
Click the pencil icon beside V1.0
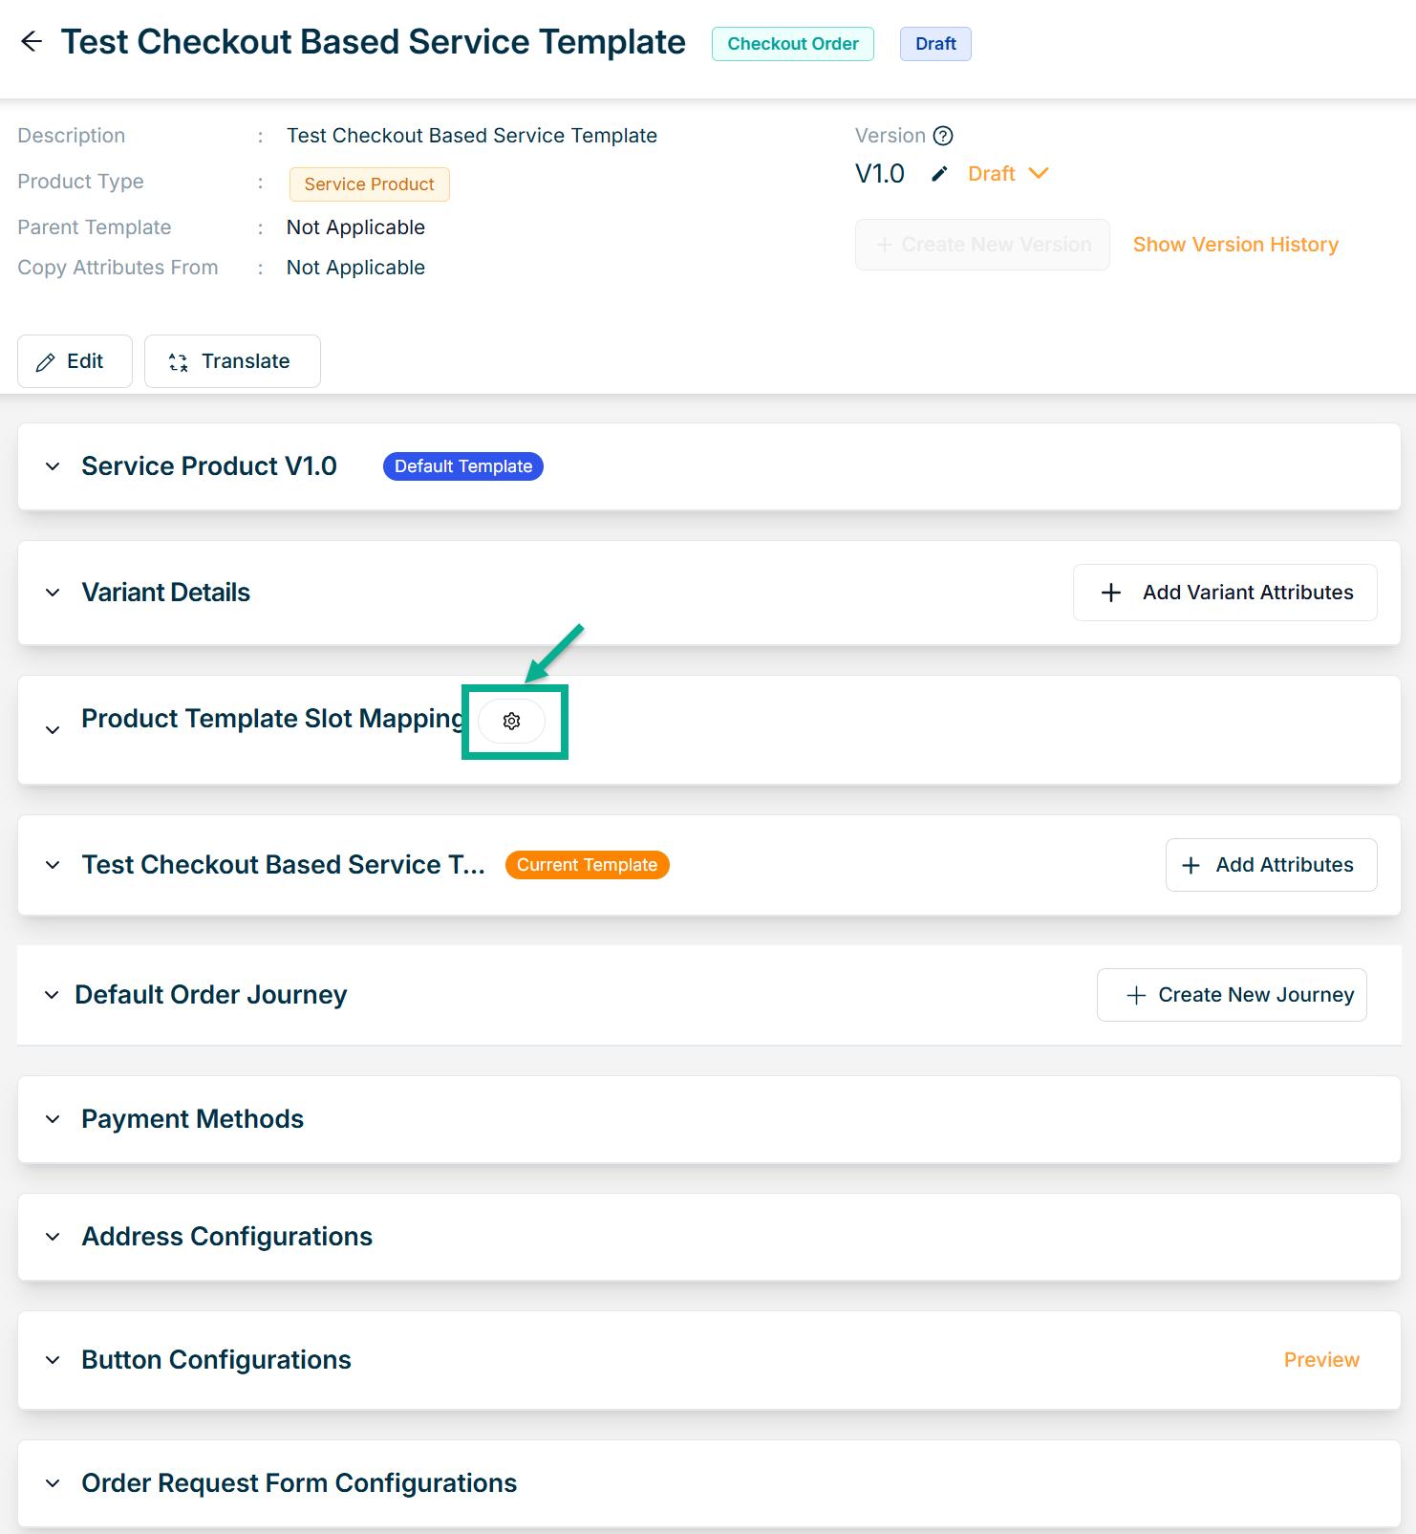tap(940, 174)
